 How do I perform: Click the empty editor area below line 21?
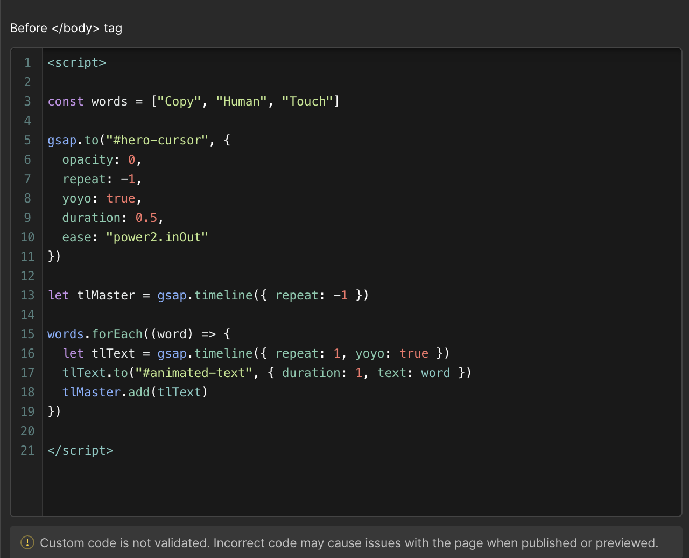[362, 487]
